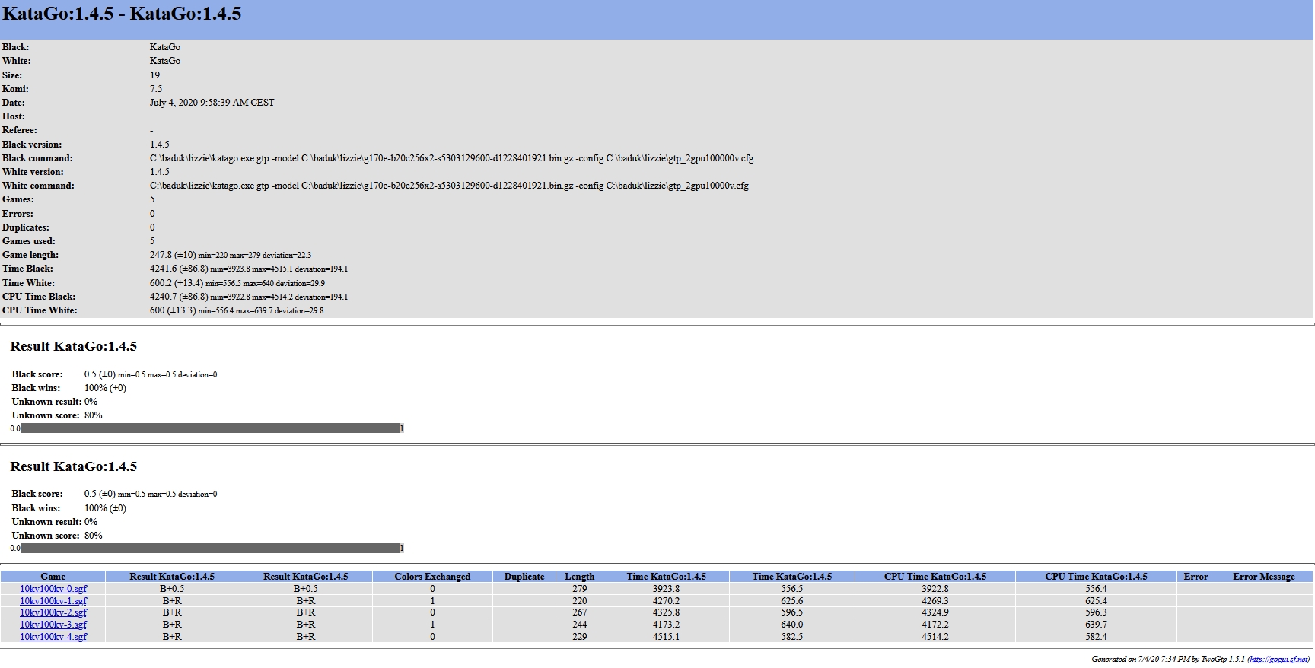Select the Time White value '600.2 (±13.4)'
This screenshot has width=1315, height=668.
177,283
